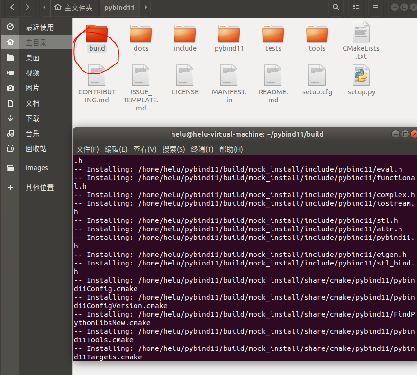Go back with the left arrow button
This screenshot has width=417, height=375.
[12, 7]
